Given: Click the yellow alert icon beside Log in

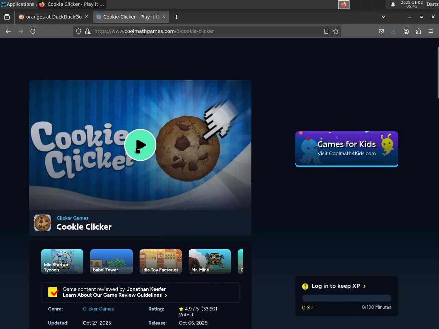Looking at the screenshot, I should coord(305,287).
